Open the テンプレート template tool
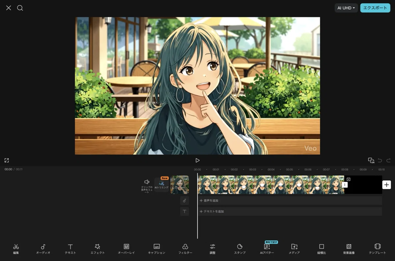The width and height of the screenshot is (395, 261). click(378, 249)
